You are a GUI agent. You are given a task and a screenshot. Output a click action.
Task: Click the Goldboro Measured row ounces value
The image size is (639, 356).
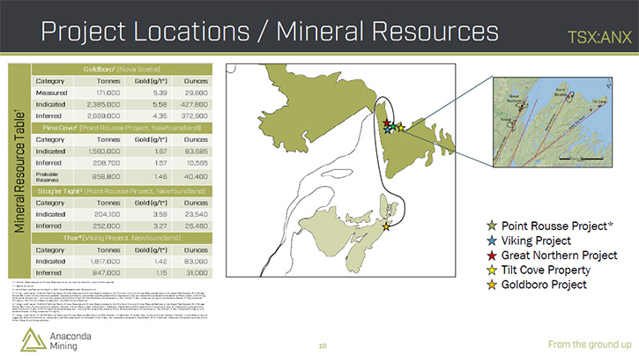point(196,92)
